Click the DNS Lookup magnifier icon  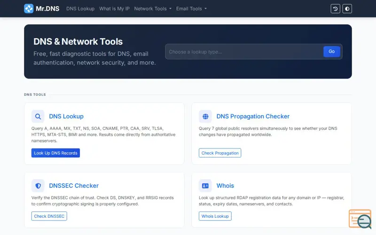click(x=38, y=117)
